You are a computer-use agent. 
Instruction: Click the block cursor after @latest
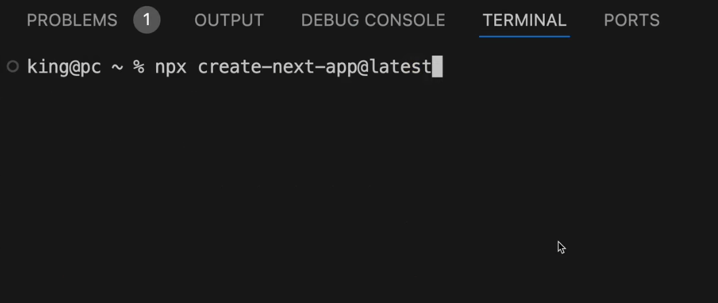pos(437,66)
